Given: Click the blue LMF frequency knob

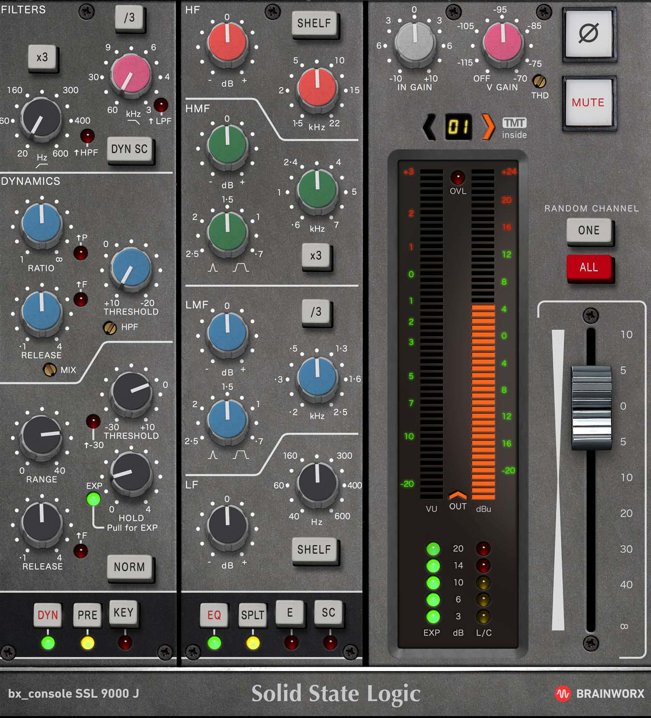Looking at the screenshot, I should 317,377.
